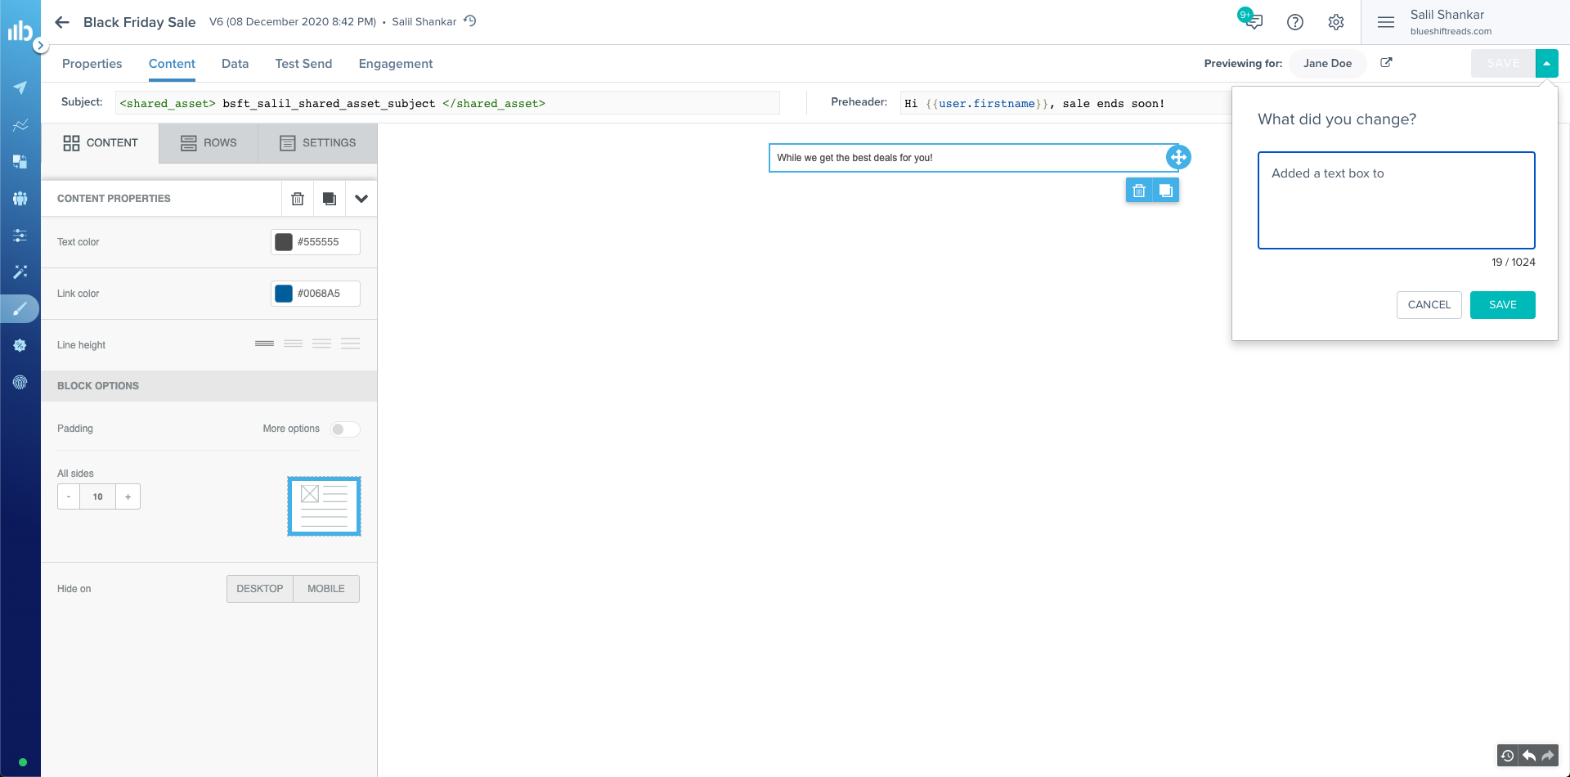Open the help question mark icon
The image size is (1570, 777).
point(1295,22)
